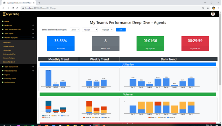Open the user avatar menu in NyuTraq header
The width and height of the screenshot is (222, 126).
[x=213, y=14]
